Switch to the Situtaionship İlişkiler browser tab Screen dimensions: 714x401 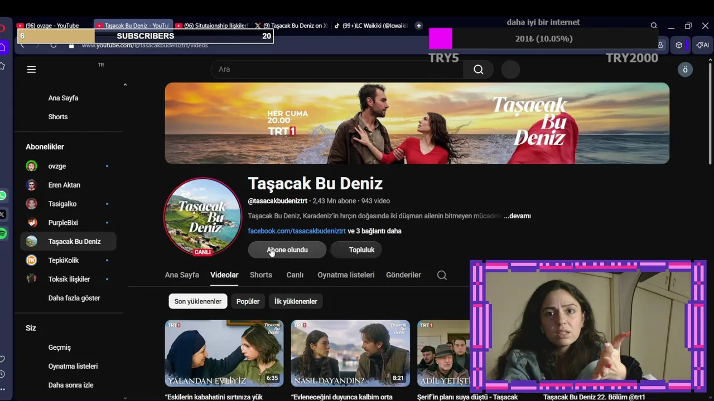tap(212, 26)
